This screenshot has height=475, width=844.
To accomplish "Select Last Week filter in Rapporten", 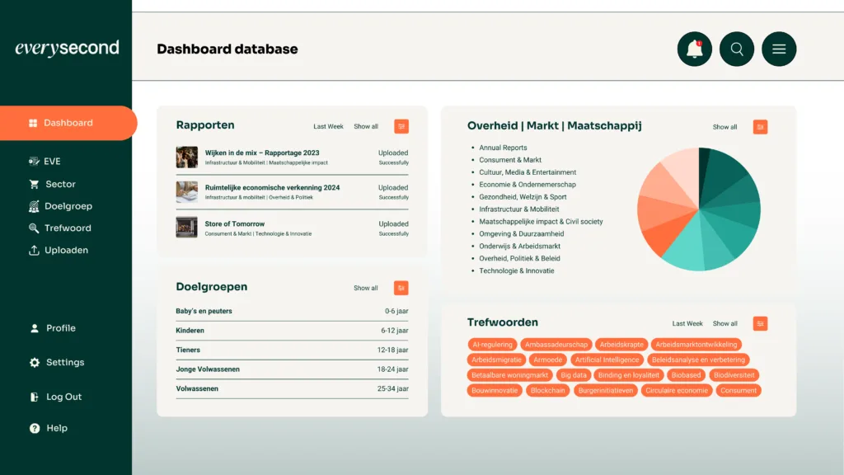I will click(328, 127).
